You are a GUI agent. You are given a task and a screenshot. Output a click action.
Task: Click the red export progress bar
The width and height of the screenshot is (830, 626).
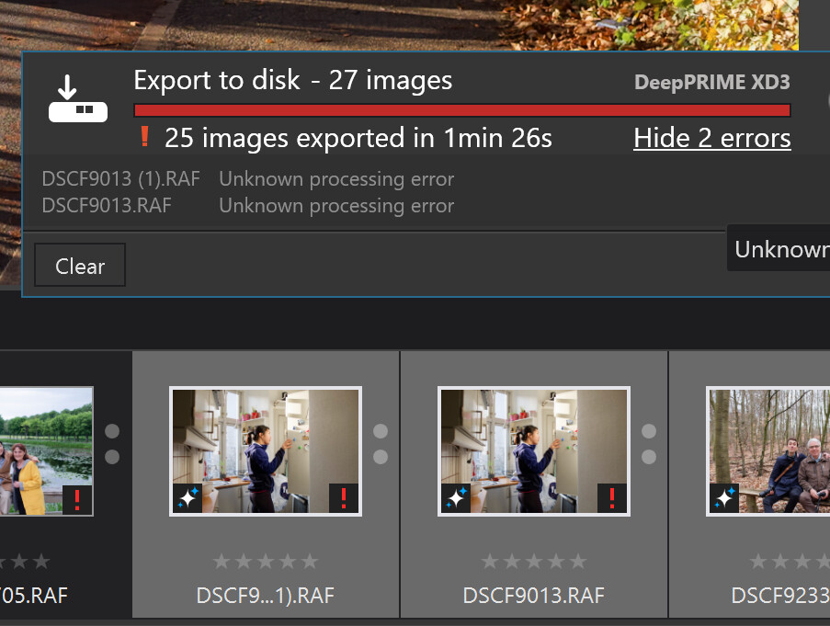click(x=461, y=110)
